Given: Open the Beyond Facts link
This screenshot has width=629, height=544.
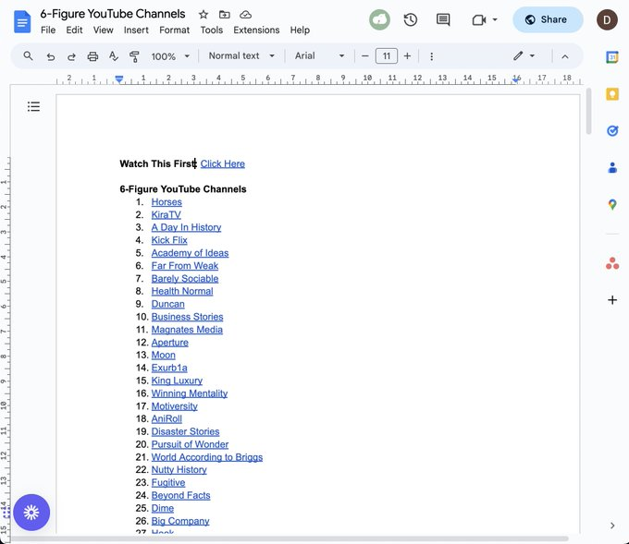Looking at the screenshot, I should (x=180, y=496).
